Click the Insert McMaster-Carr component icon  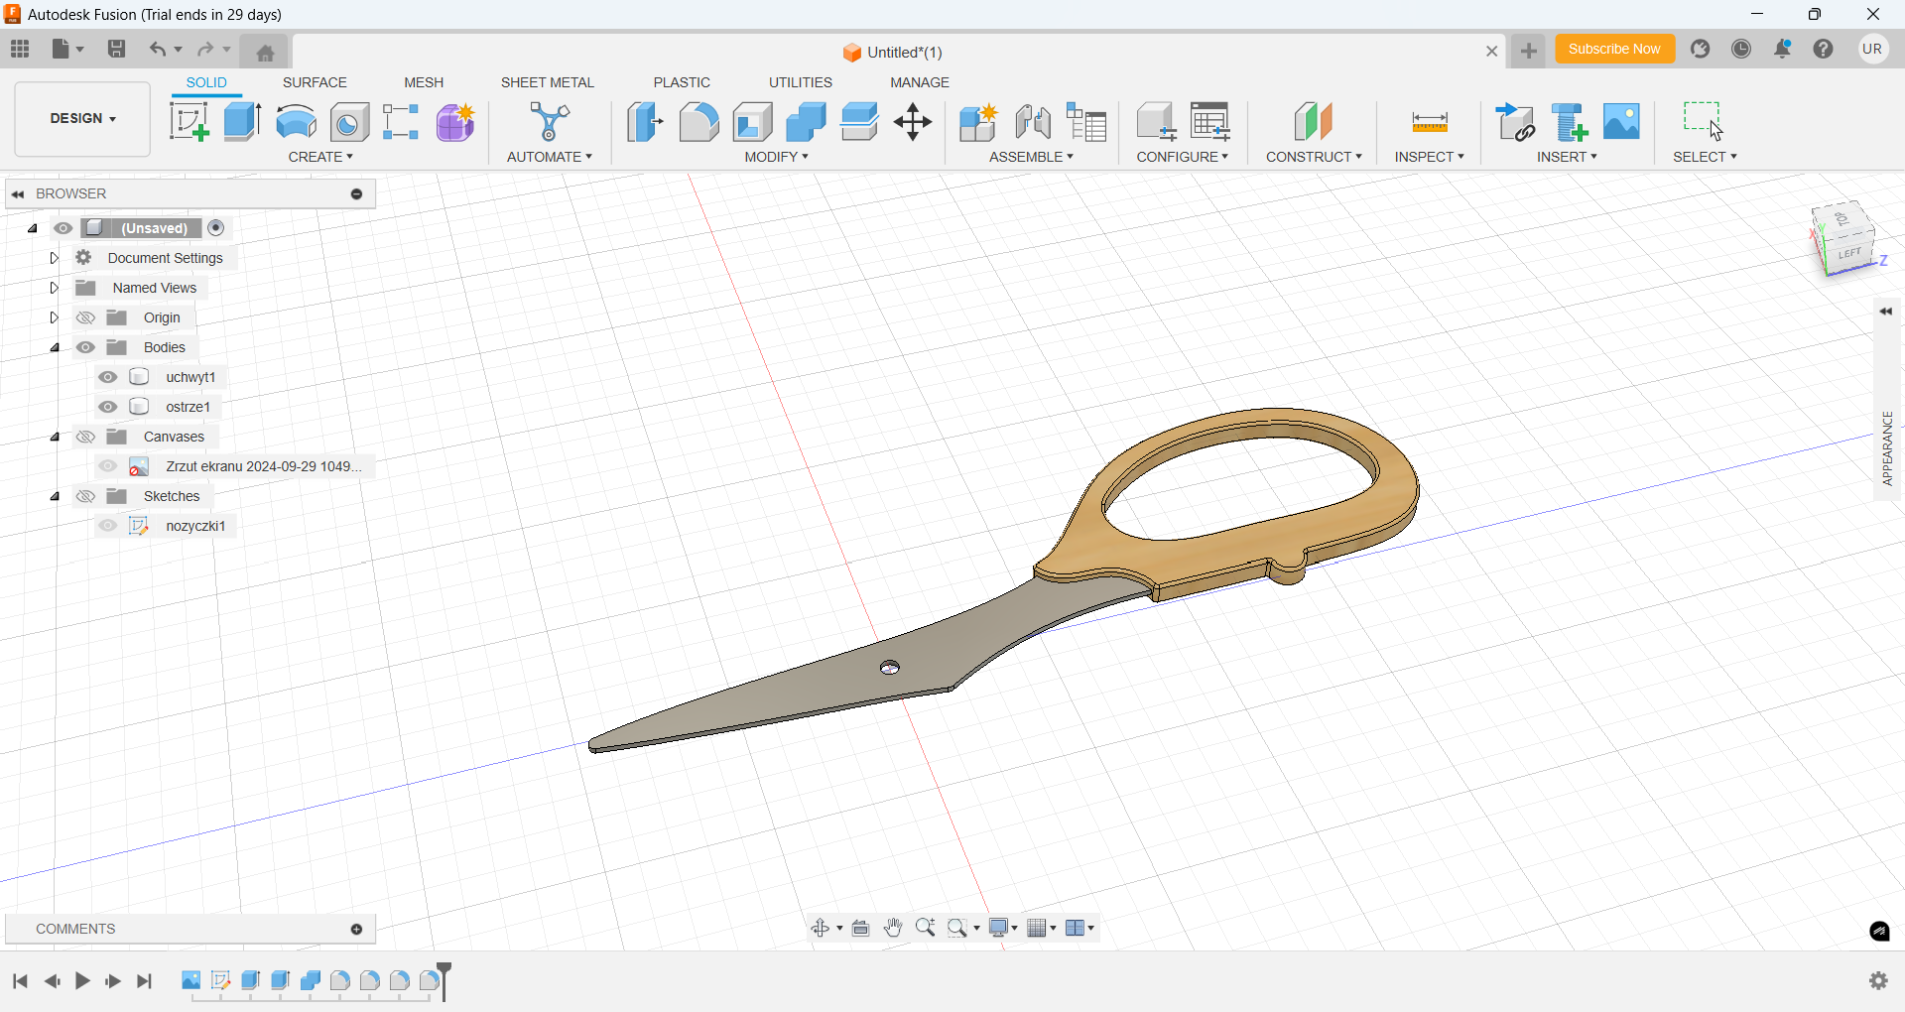click(x=1569, y=122)
